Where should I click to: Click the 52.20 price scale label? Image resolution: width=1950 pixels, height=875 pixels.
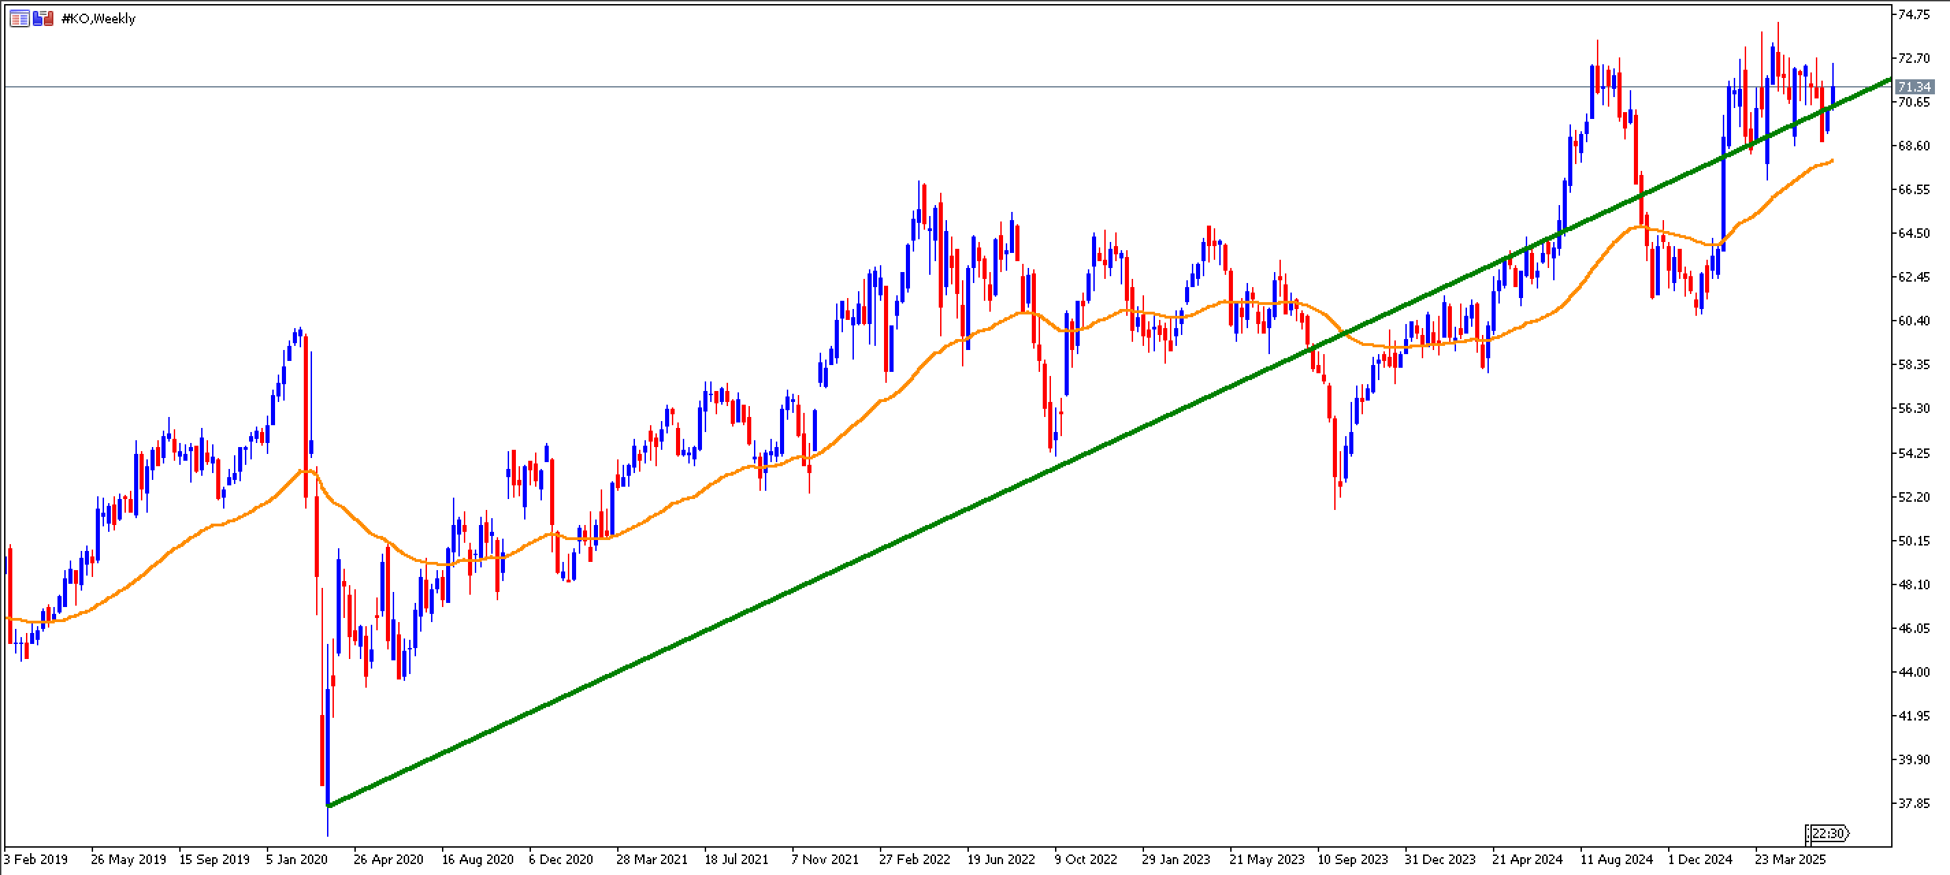tap(1914, 497)
